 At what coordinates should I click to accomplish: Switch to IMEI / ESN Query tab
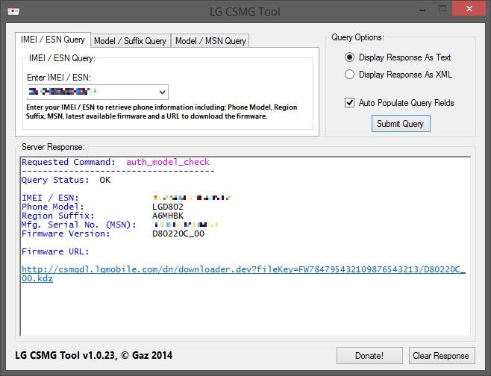click(x=53, y=40)
